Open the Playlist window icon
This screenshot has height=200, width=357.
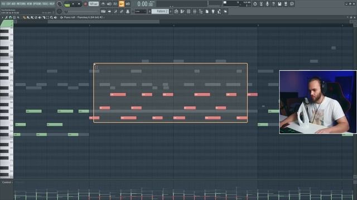(x=176, y=11)
